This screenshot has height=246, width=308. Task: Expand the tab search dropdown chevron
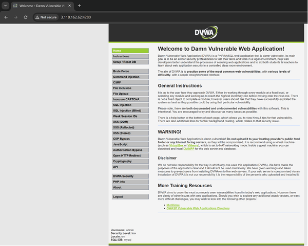click(x=6, y=6)
